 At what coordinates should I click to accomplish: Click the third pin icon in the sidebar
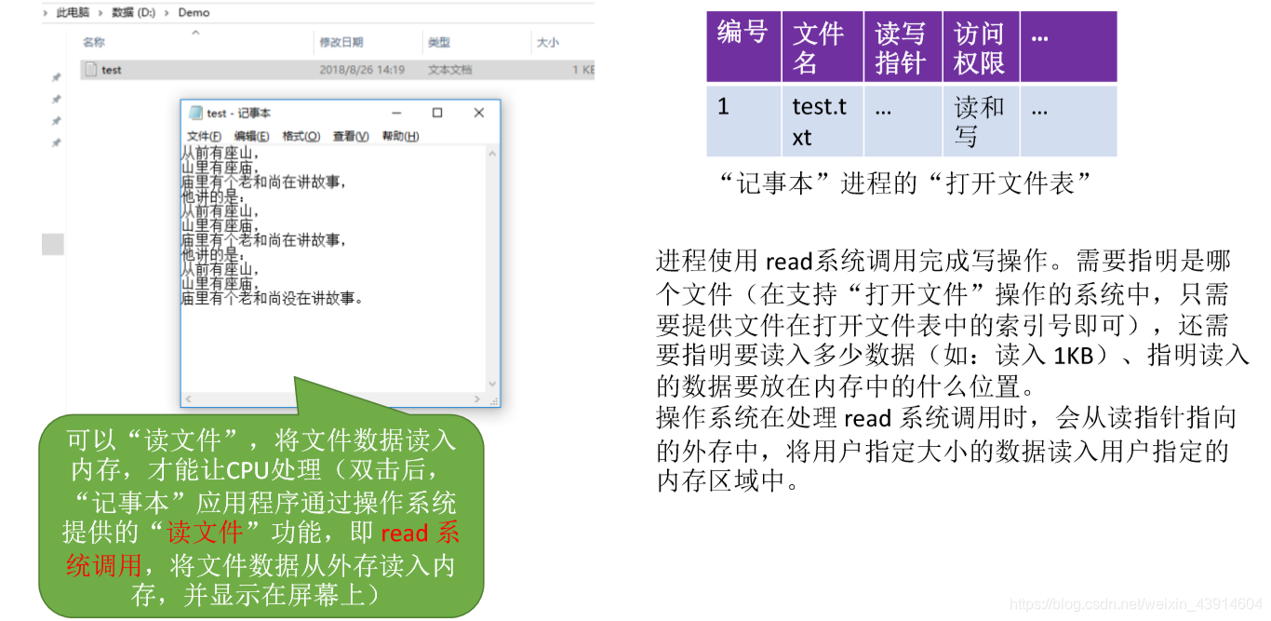[x=56, y=119]
